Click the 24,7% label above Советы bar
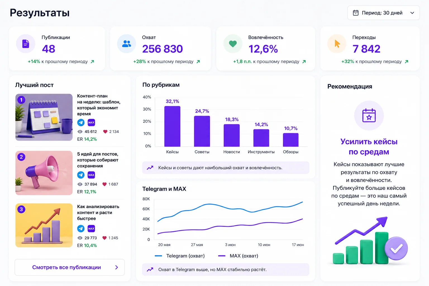 pos(202,111)
